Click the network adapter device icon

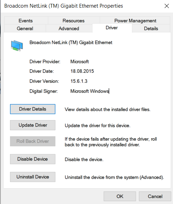point(17,46)
